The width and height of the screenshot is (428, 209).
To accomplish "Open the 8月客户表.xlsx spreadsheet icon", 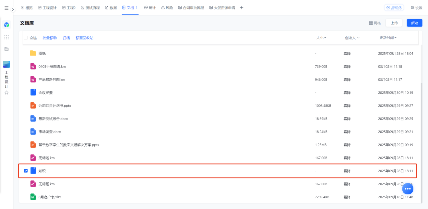I will point(33,197).
